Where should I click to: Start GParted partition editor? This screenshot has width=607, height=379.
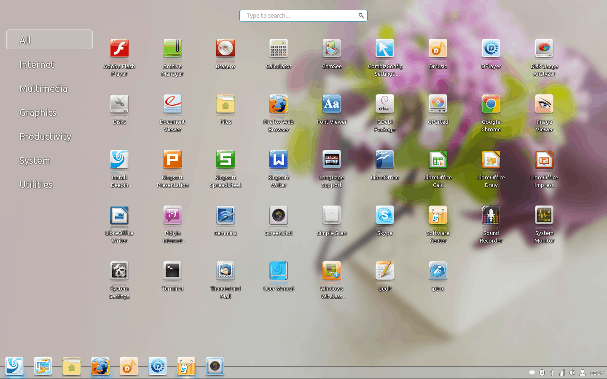[438, 104]
